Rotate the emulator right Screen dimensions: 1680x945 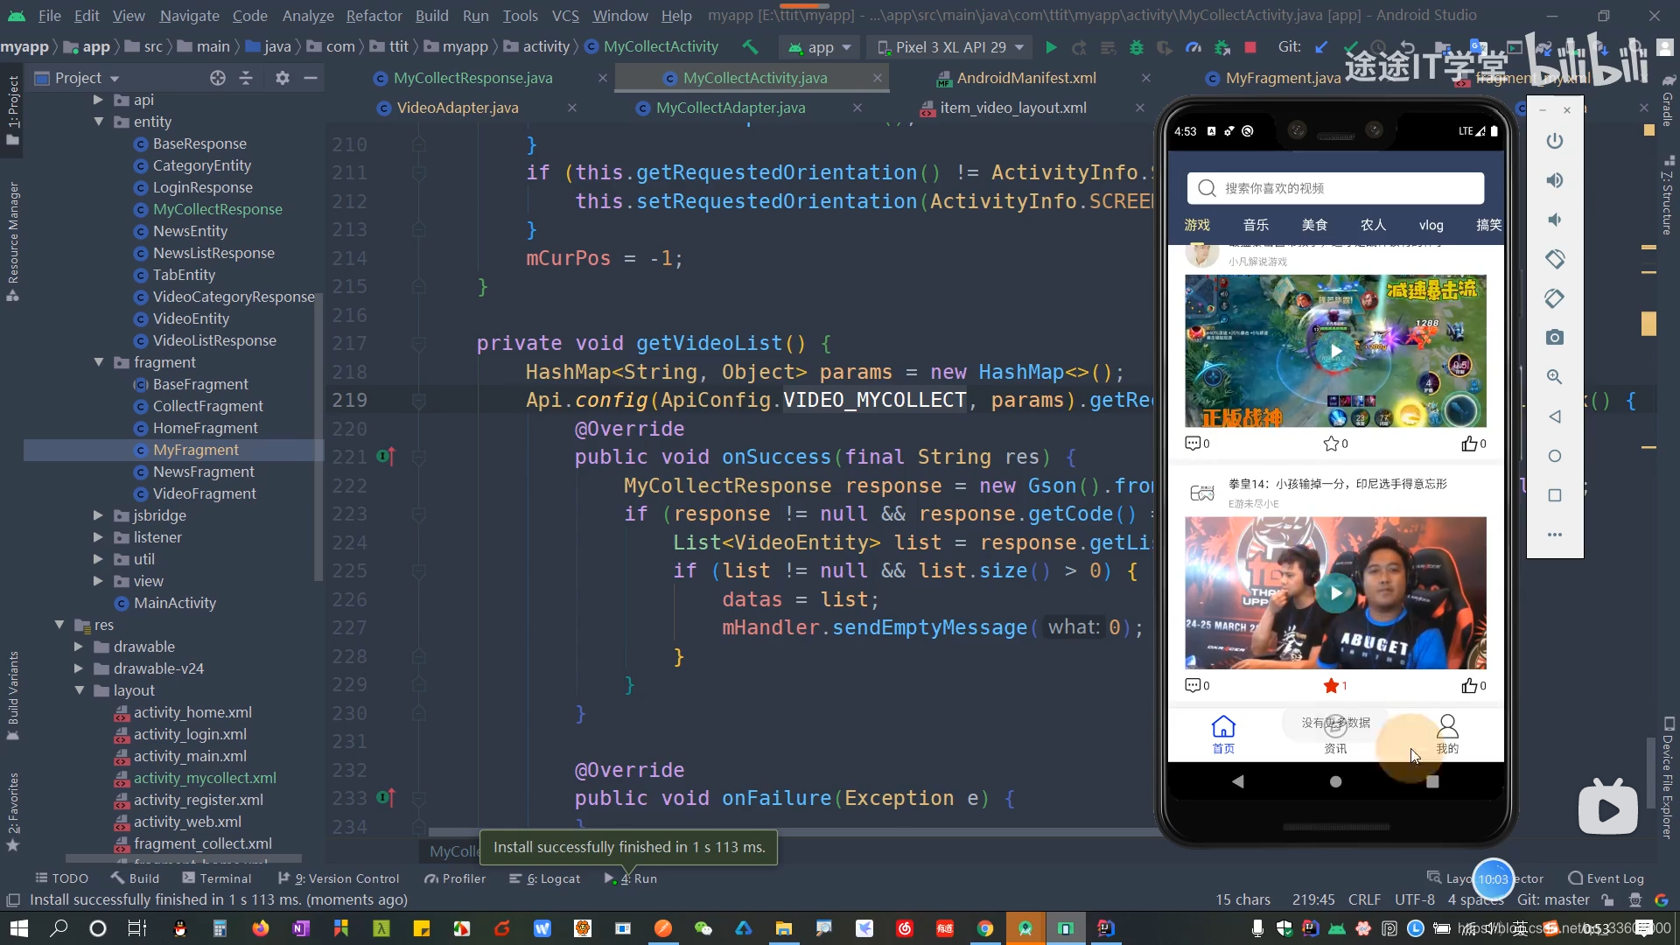pos(1554,298)
